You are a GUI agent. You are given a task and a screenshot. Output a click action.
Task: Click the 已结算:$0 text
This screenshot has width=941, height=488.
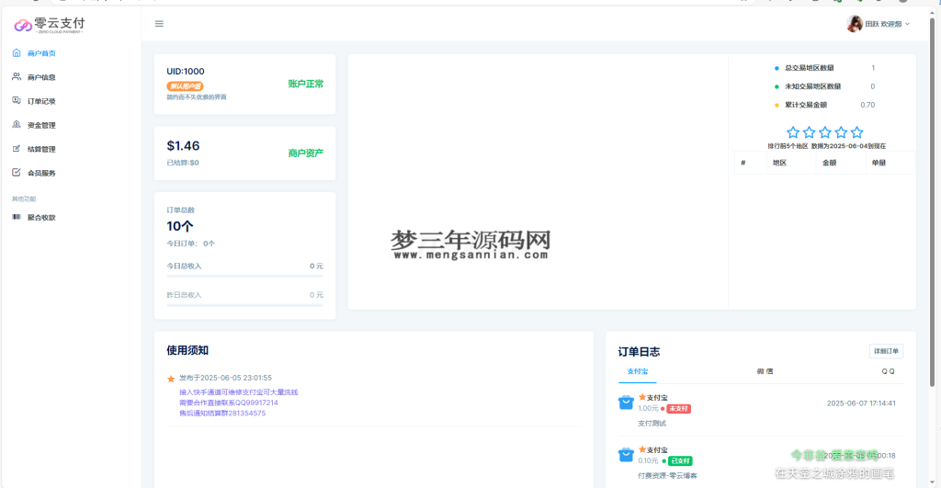click(x=183, y=163)
